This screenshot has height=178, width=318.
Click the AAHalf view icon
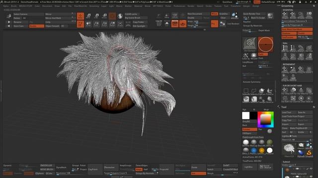coord(112,24)
